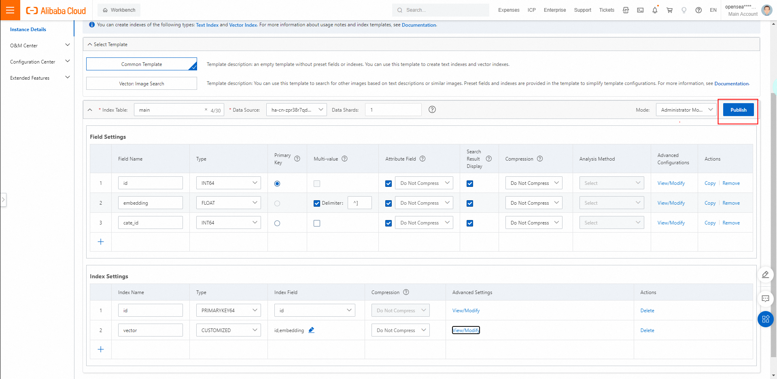The height and width of the screenshot is (379, 777).
Task: Open the notifications bell
Action: [x=655, y=10]
